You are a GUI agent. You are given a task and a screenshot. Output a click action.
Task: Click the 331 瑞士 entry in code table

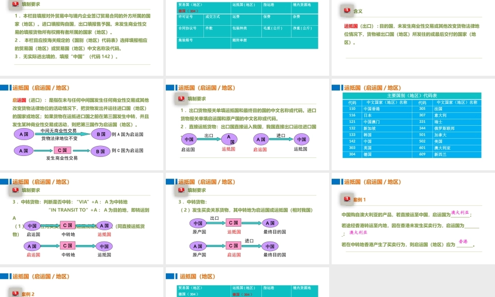pos(446,122)
